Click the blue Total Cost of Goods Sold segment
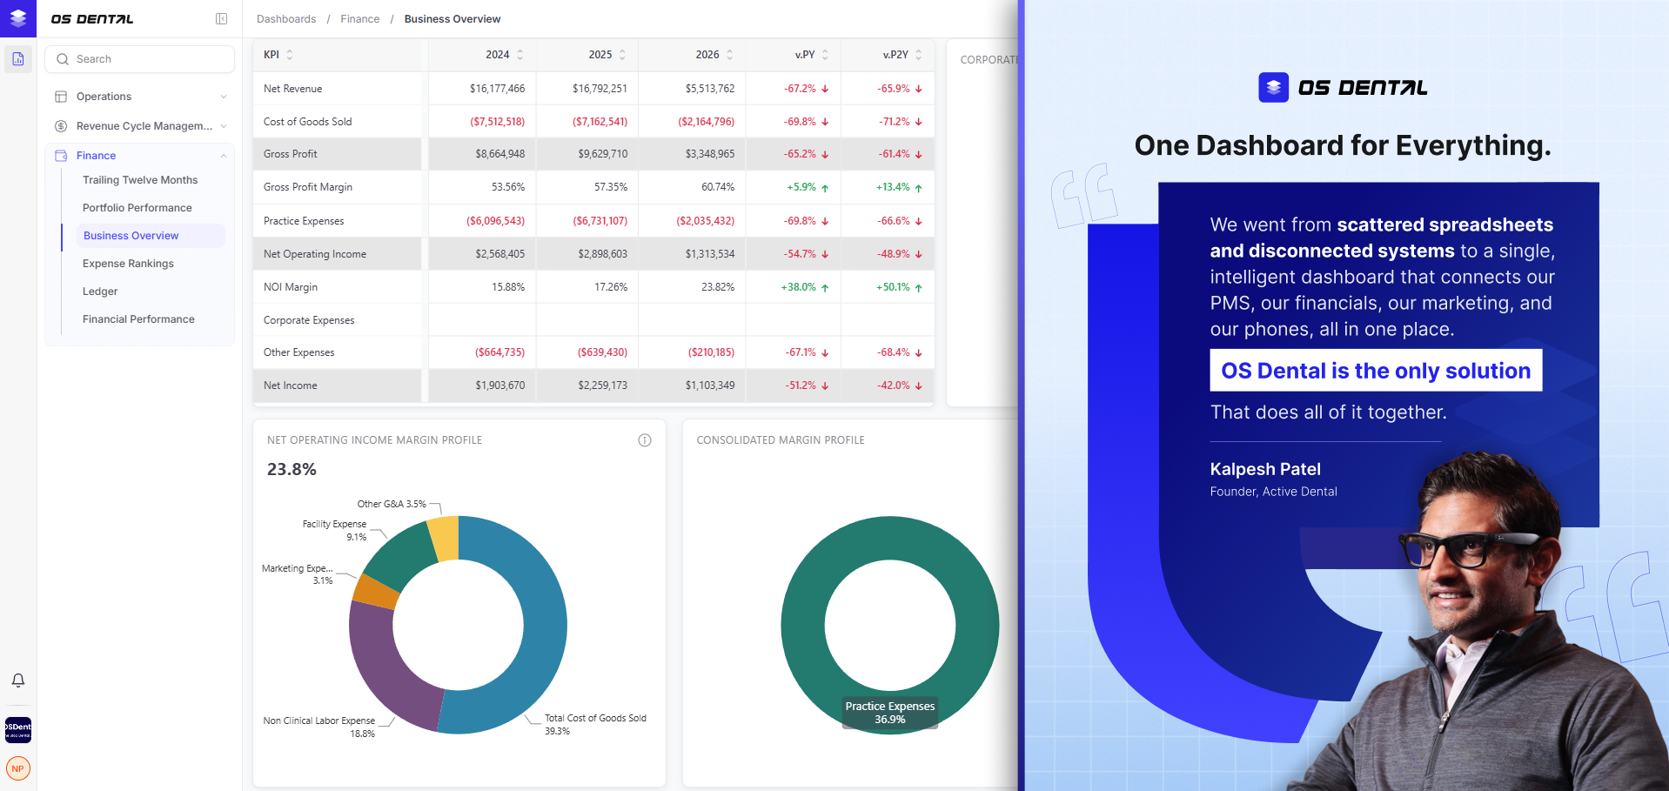This screenshot has height=791, width=1669. click(x=544, y=627)
